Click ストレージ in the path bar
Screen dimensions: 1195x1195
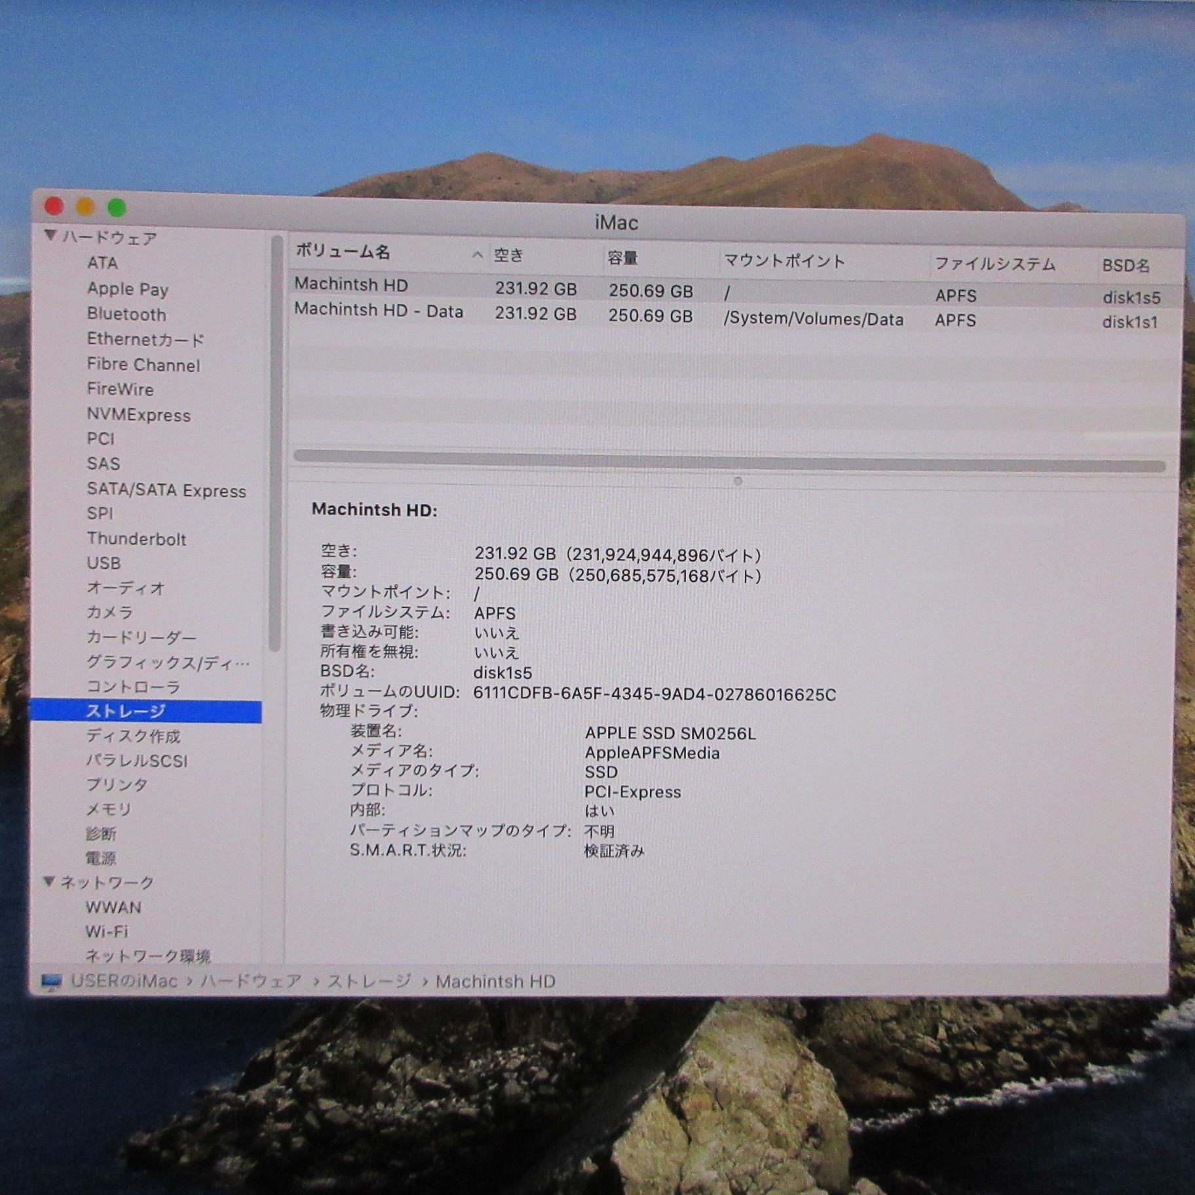(x=370, y=981)
